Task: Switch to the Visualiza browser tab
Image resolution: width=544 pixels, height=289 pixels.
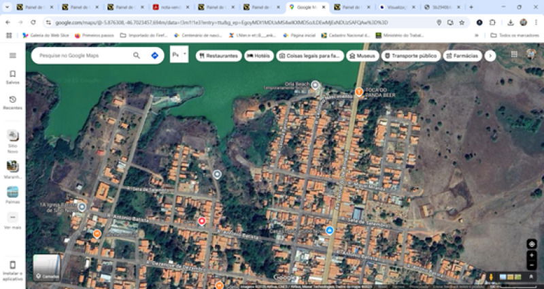Action: (397, 7)
